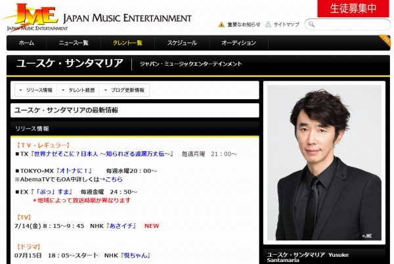The width and height of the screenshot is (394, 264).
Task: Open the 世界ナゼそこに?日本人 program link
Action: pos(102,154)
